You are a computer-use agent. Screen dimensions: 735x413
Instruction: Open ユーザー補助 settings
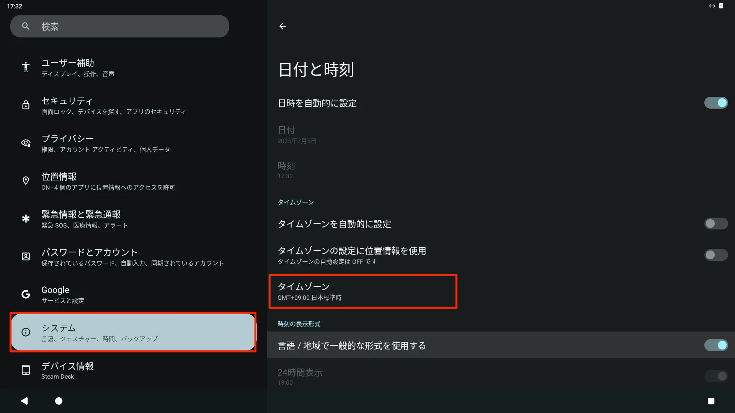click(133, 67)
